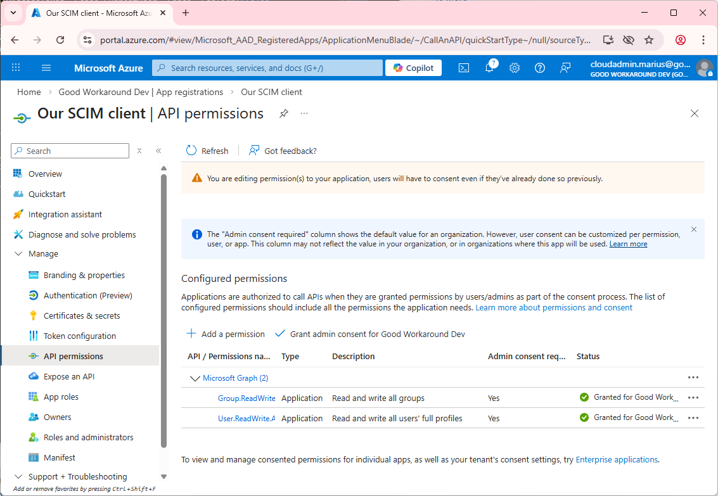The width and height of the screenshot is (718, 496).
Task: Click the Refresh permissions button
Action: (207, 151)
